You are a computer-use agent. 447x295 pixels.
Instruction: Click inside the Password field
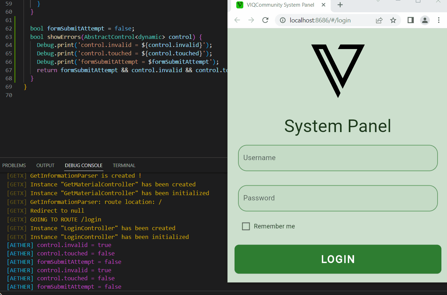coord(338,198)
